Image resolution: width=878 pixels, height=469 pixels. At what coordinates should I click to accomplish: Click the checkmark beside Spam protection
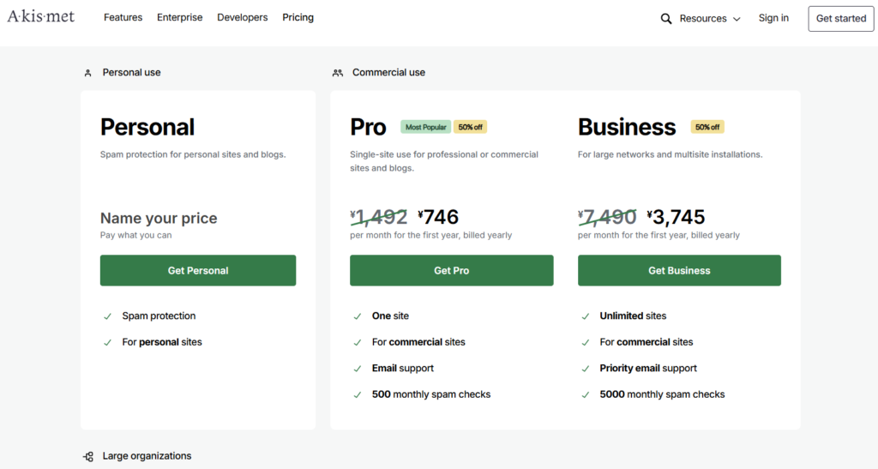click(107, 316)
